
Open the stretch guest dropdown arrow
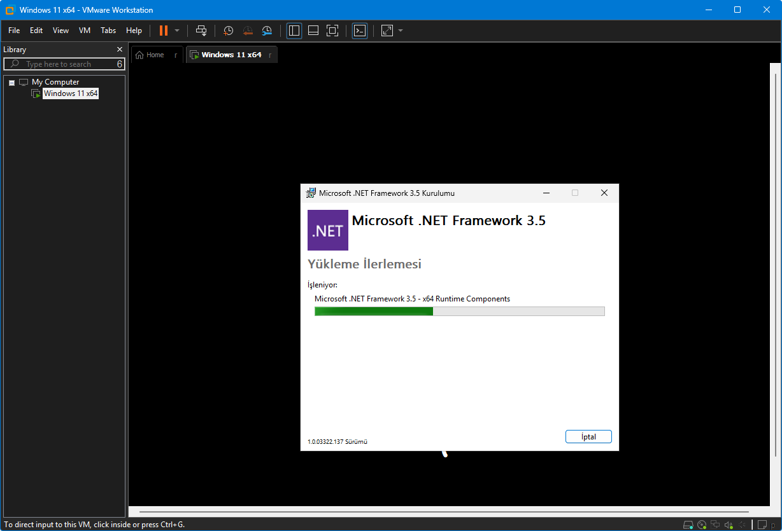point(401,31)
